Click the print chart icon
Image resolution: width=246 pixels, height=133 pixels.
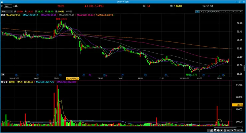pyautogui.click(x=218, y=130)
